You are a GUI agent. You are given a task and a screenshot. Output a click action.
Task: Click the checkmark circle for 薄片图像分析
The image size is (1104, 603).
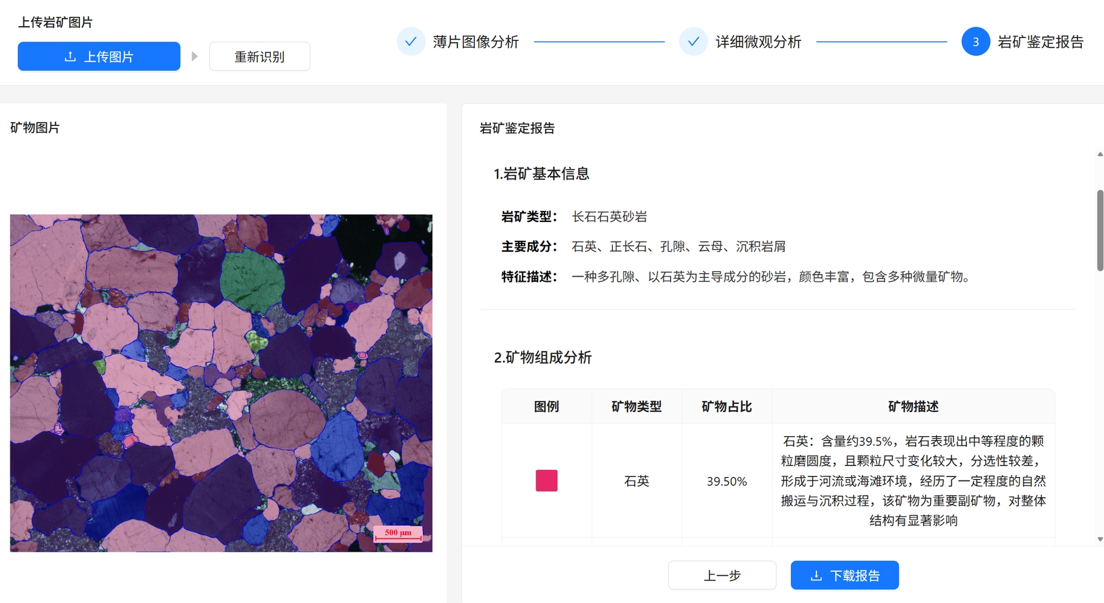[x=410, y=42]
